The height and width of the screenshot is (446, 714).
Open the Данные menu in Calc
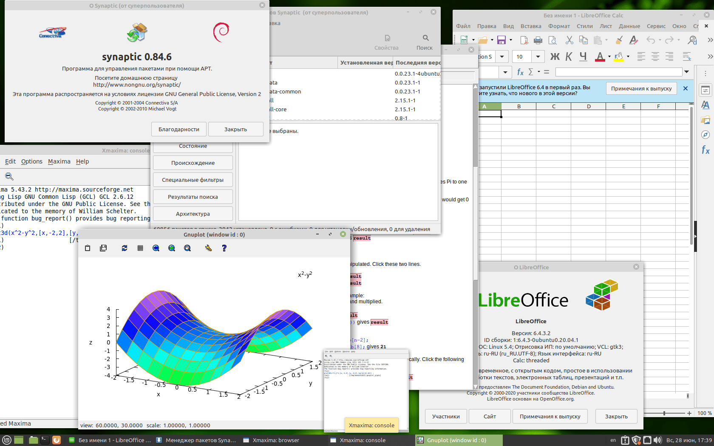click(629, 26)
